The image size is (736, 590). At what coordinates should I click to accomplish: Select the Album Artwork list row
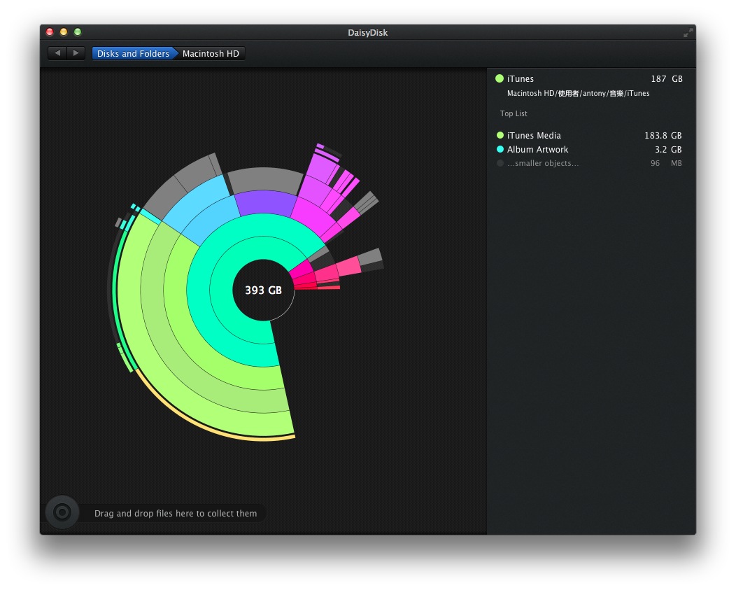pos(589,149)
